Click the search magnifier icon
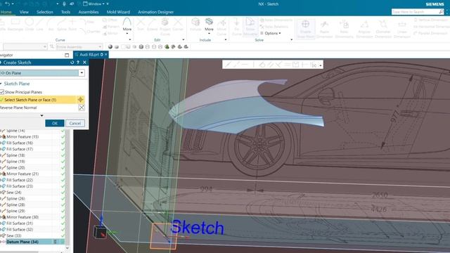 click(441, 11)
